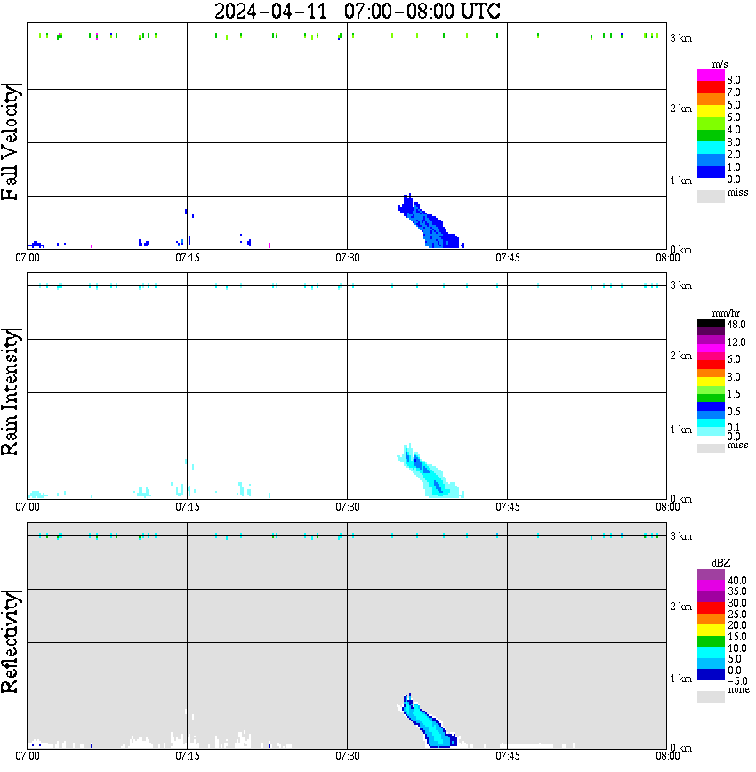Click the rain echo in Reflectivity panel
This screenshot has height=772, width=756.
(430, 723)
